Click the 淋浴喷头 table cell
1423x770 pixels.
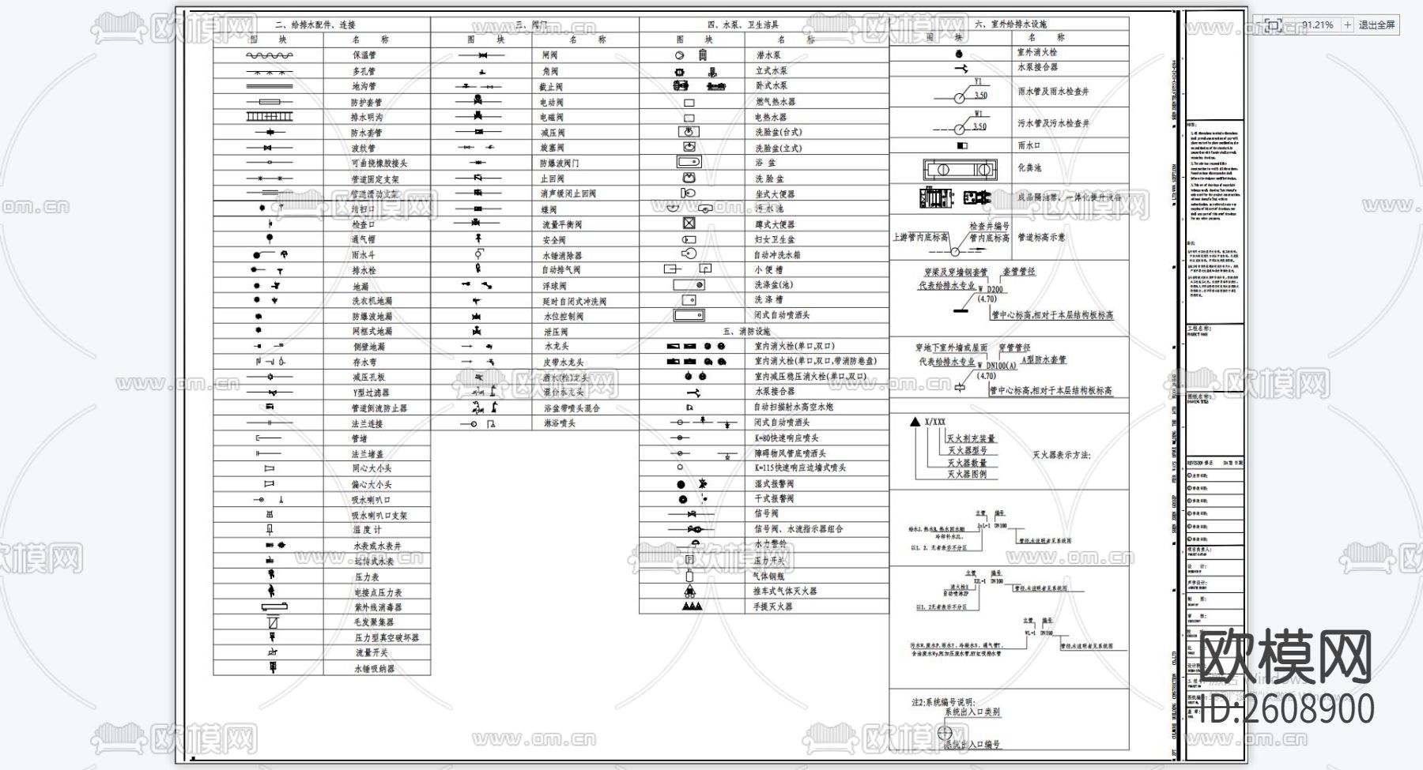click(586, 423)
